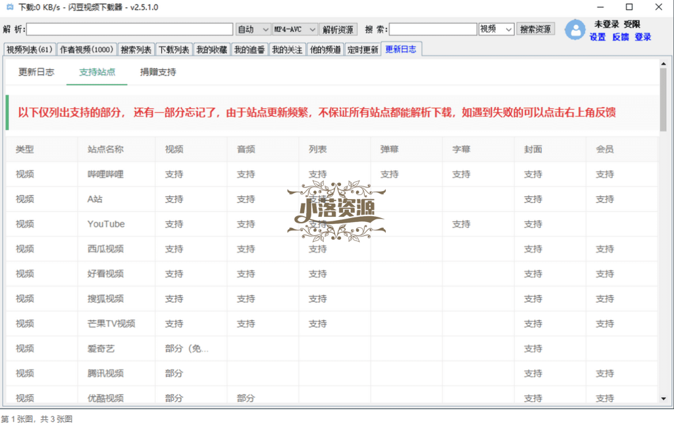The height and width of the screenshot is (423, 674).
Task: Open the 定时更新 tab
Action: tap(363, 50)
